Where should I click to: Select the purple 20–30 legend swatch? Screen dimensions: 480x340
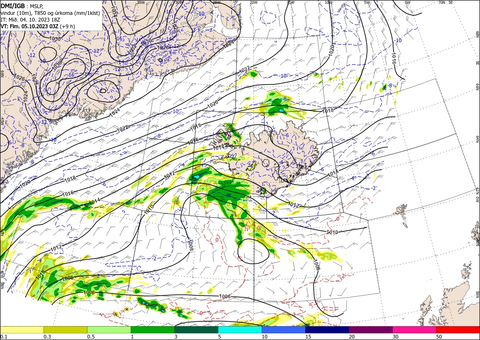click(371, 329)
